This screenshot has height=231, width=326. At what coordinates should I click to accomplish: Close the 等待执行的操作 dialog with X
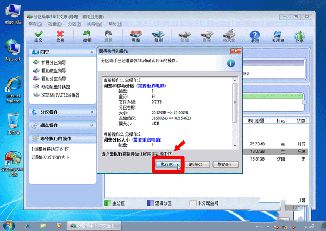pyautogui.click(x=236, y=51)
